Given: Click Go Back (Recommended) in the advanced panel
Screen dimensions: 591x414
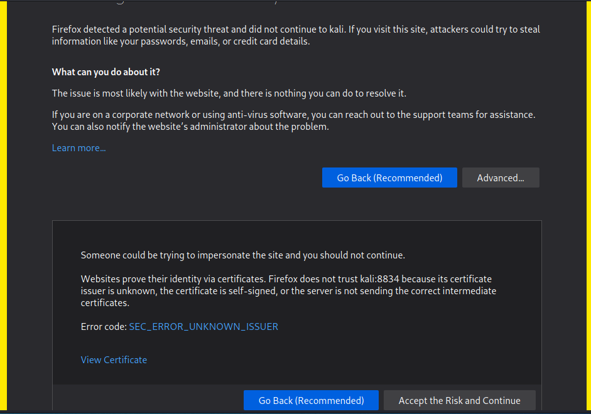Looking at the screenshot, I should (x=311, y=400).
